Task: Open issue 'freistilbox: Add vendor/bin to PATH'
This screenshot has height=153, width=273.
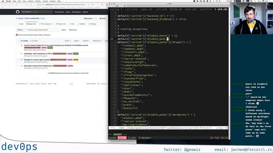Action: point(38,54)
